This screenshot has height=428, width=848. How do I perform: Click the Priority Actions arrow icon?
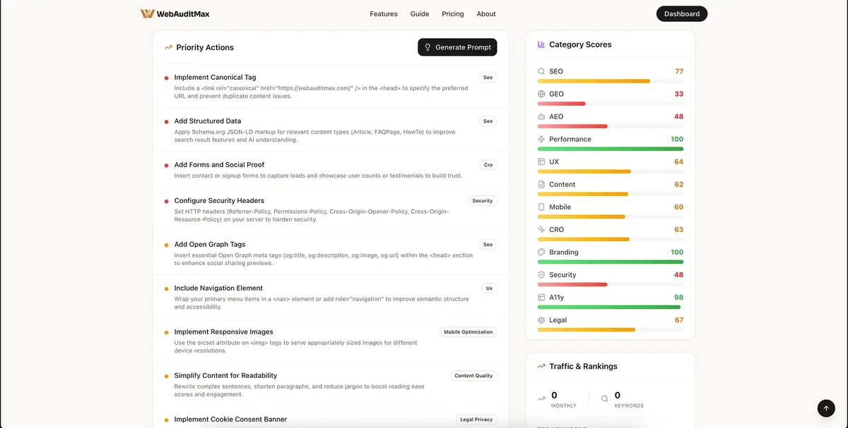click(167, 47)
